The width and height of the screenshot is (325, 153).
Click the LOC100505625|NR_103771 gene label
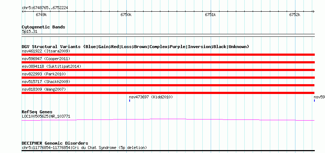46,117
